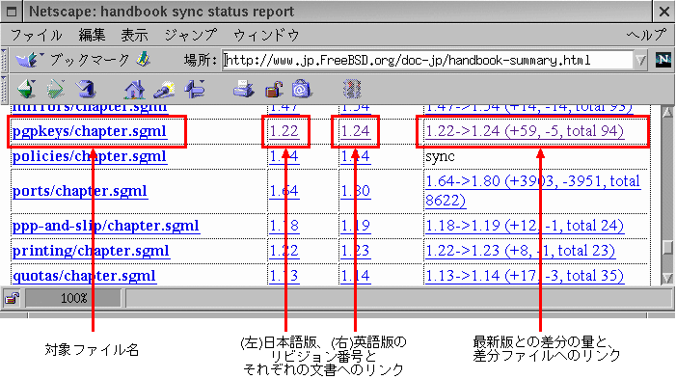Open pgpkeys/chapter.sgml link
The height and width of the screenshot is (379, 676).
[x=90, y=131]
